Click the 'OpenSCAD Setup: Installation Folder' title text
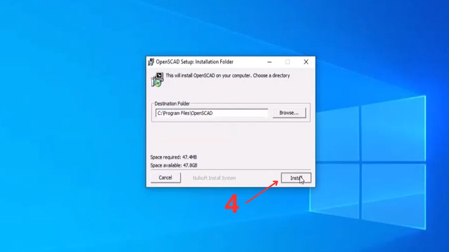This screenshot has height=252, width=449. tap(195, 62)
